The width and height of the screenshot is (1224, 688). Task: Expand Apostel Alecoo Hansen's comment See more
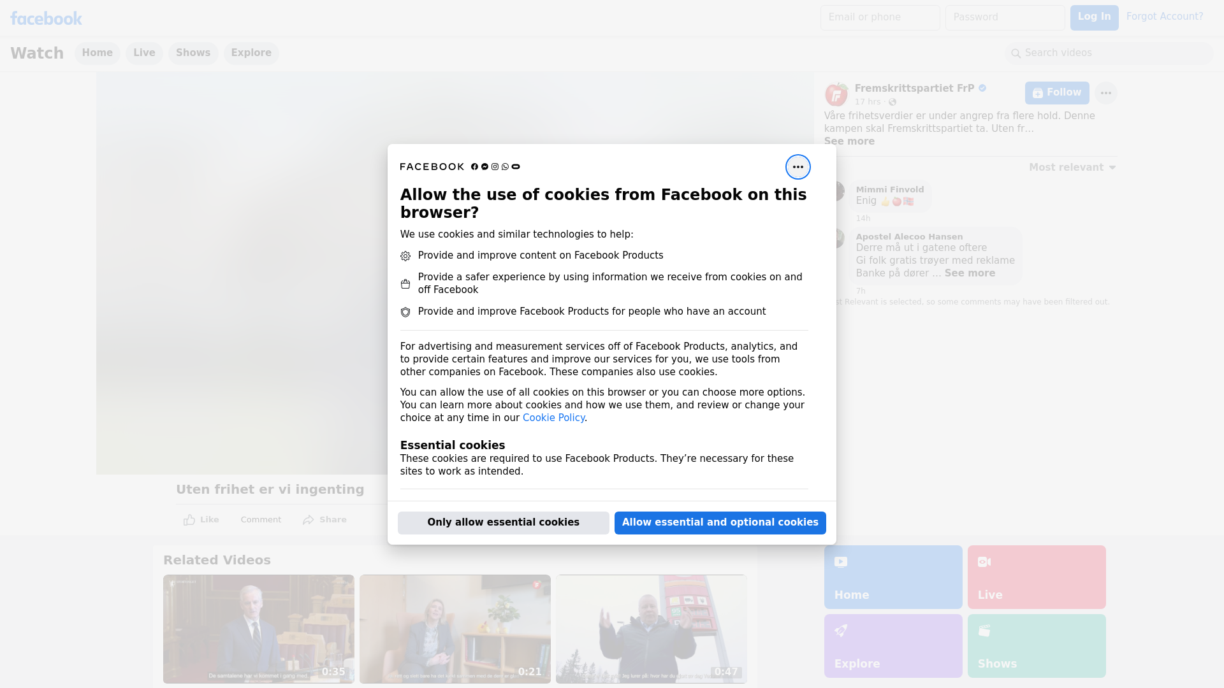coord(970,273)
